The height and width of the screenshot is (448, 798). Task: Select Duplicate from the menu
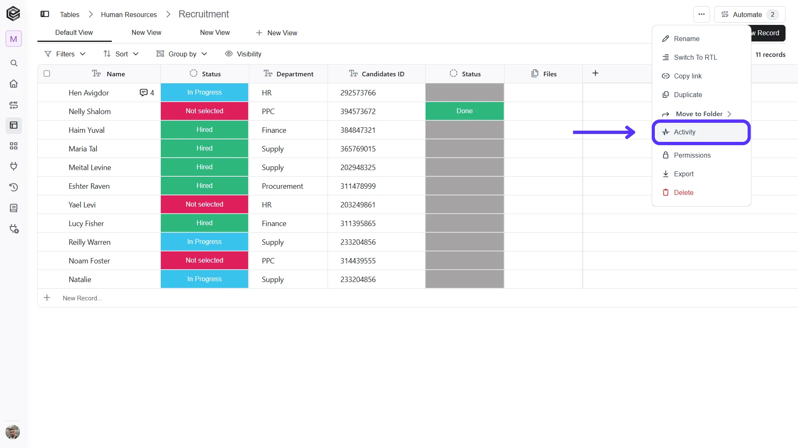click(701, 95)
